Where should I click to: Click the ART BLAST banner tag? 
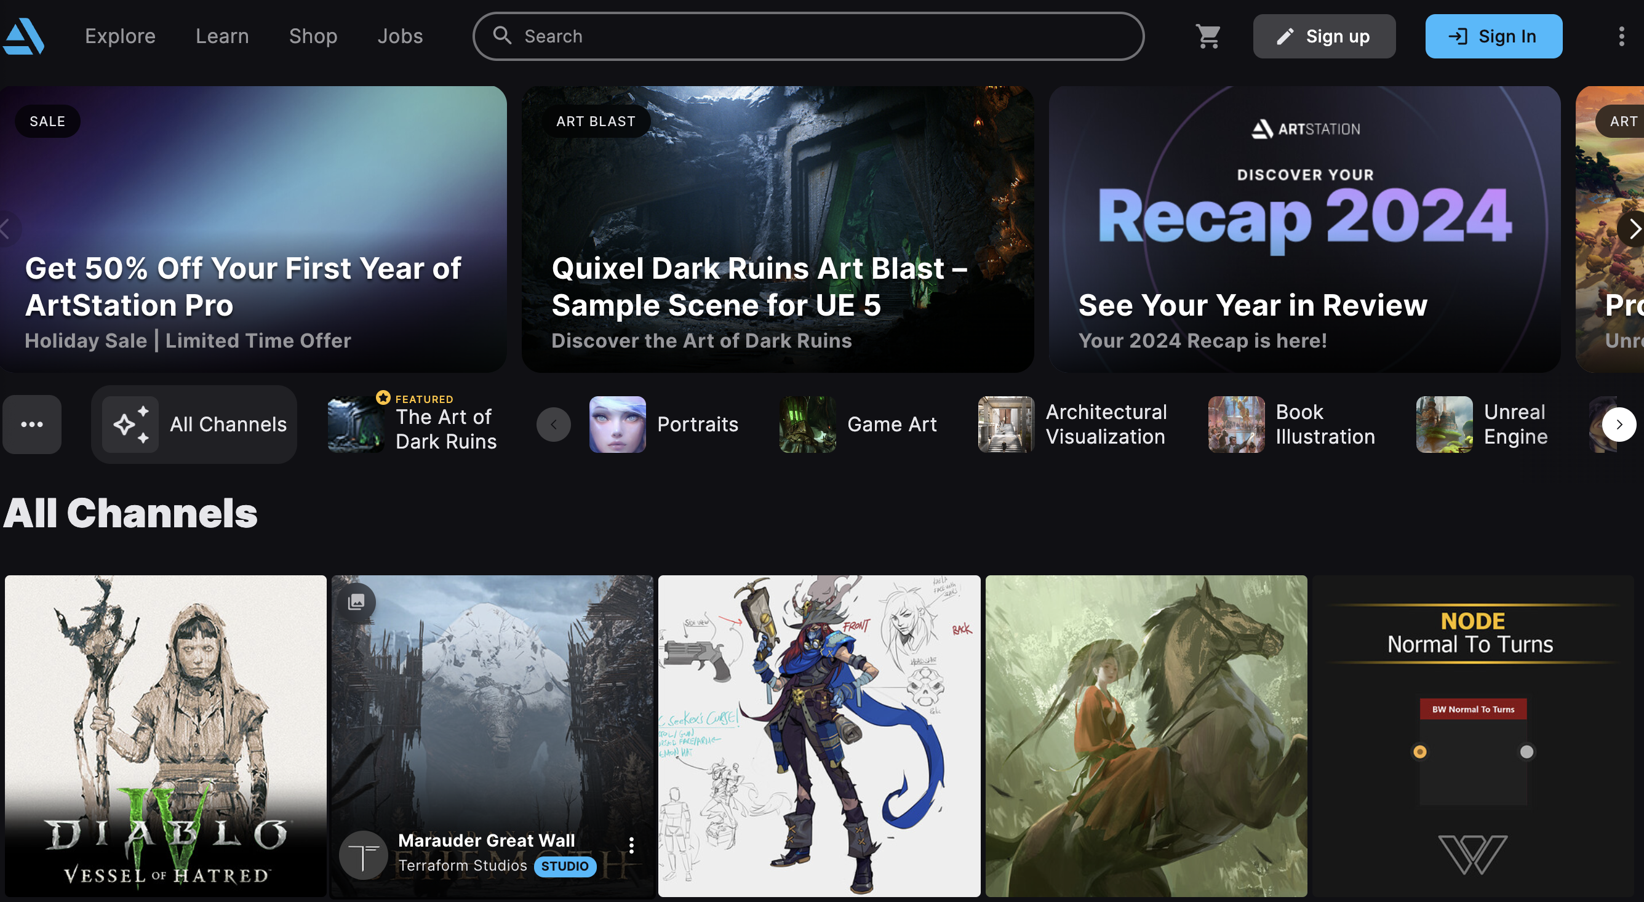coord(596,121)
